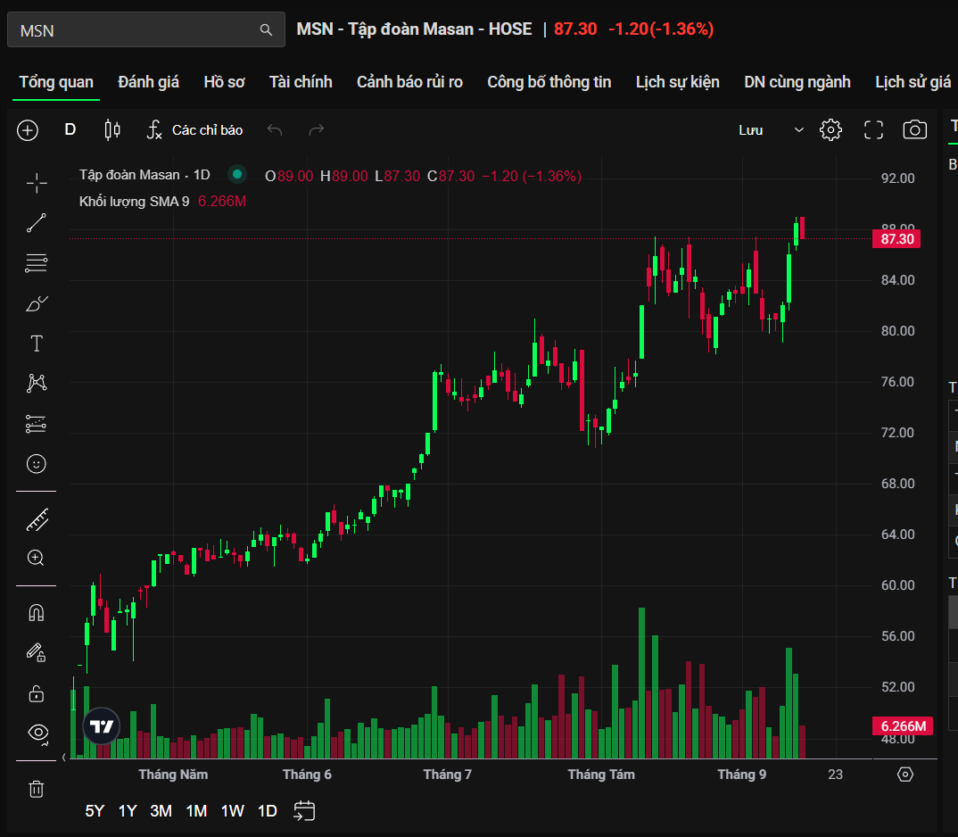The width and height of the screenshot is (958, 837).
Task: Open the Tổng quan tab
Action: [x=56, y=82]
